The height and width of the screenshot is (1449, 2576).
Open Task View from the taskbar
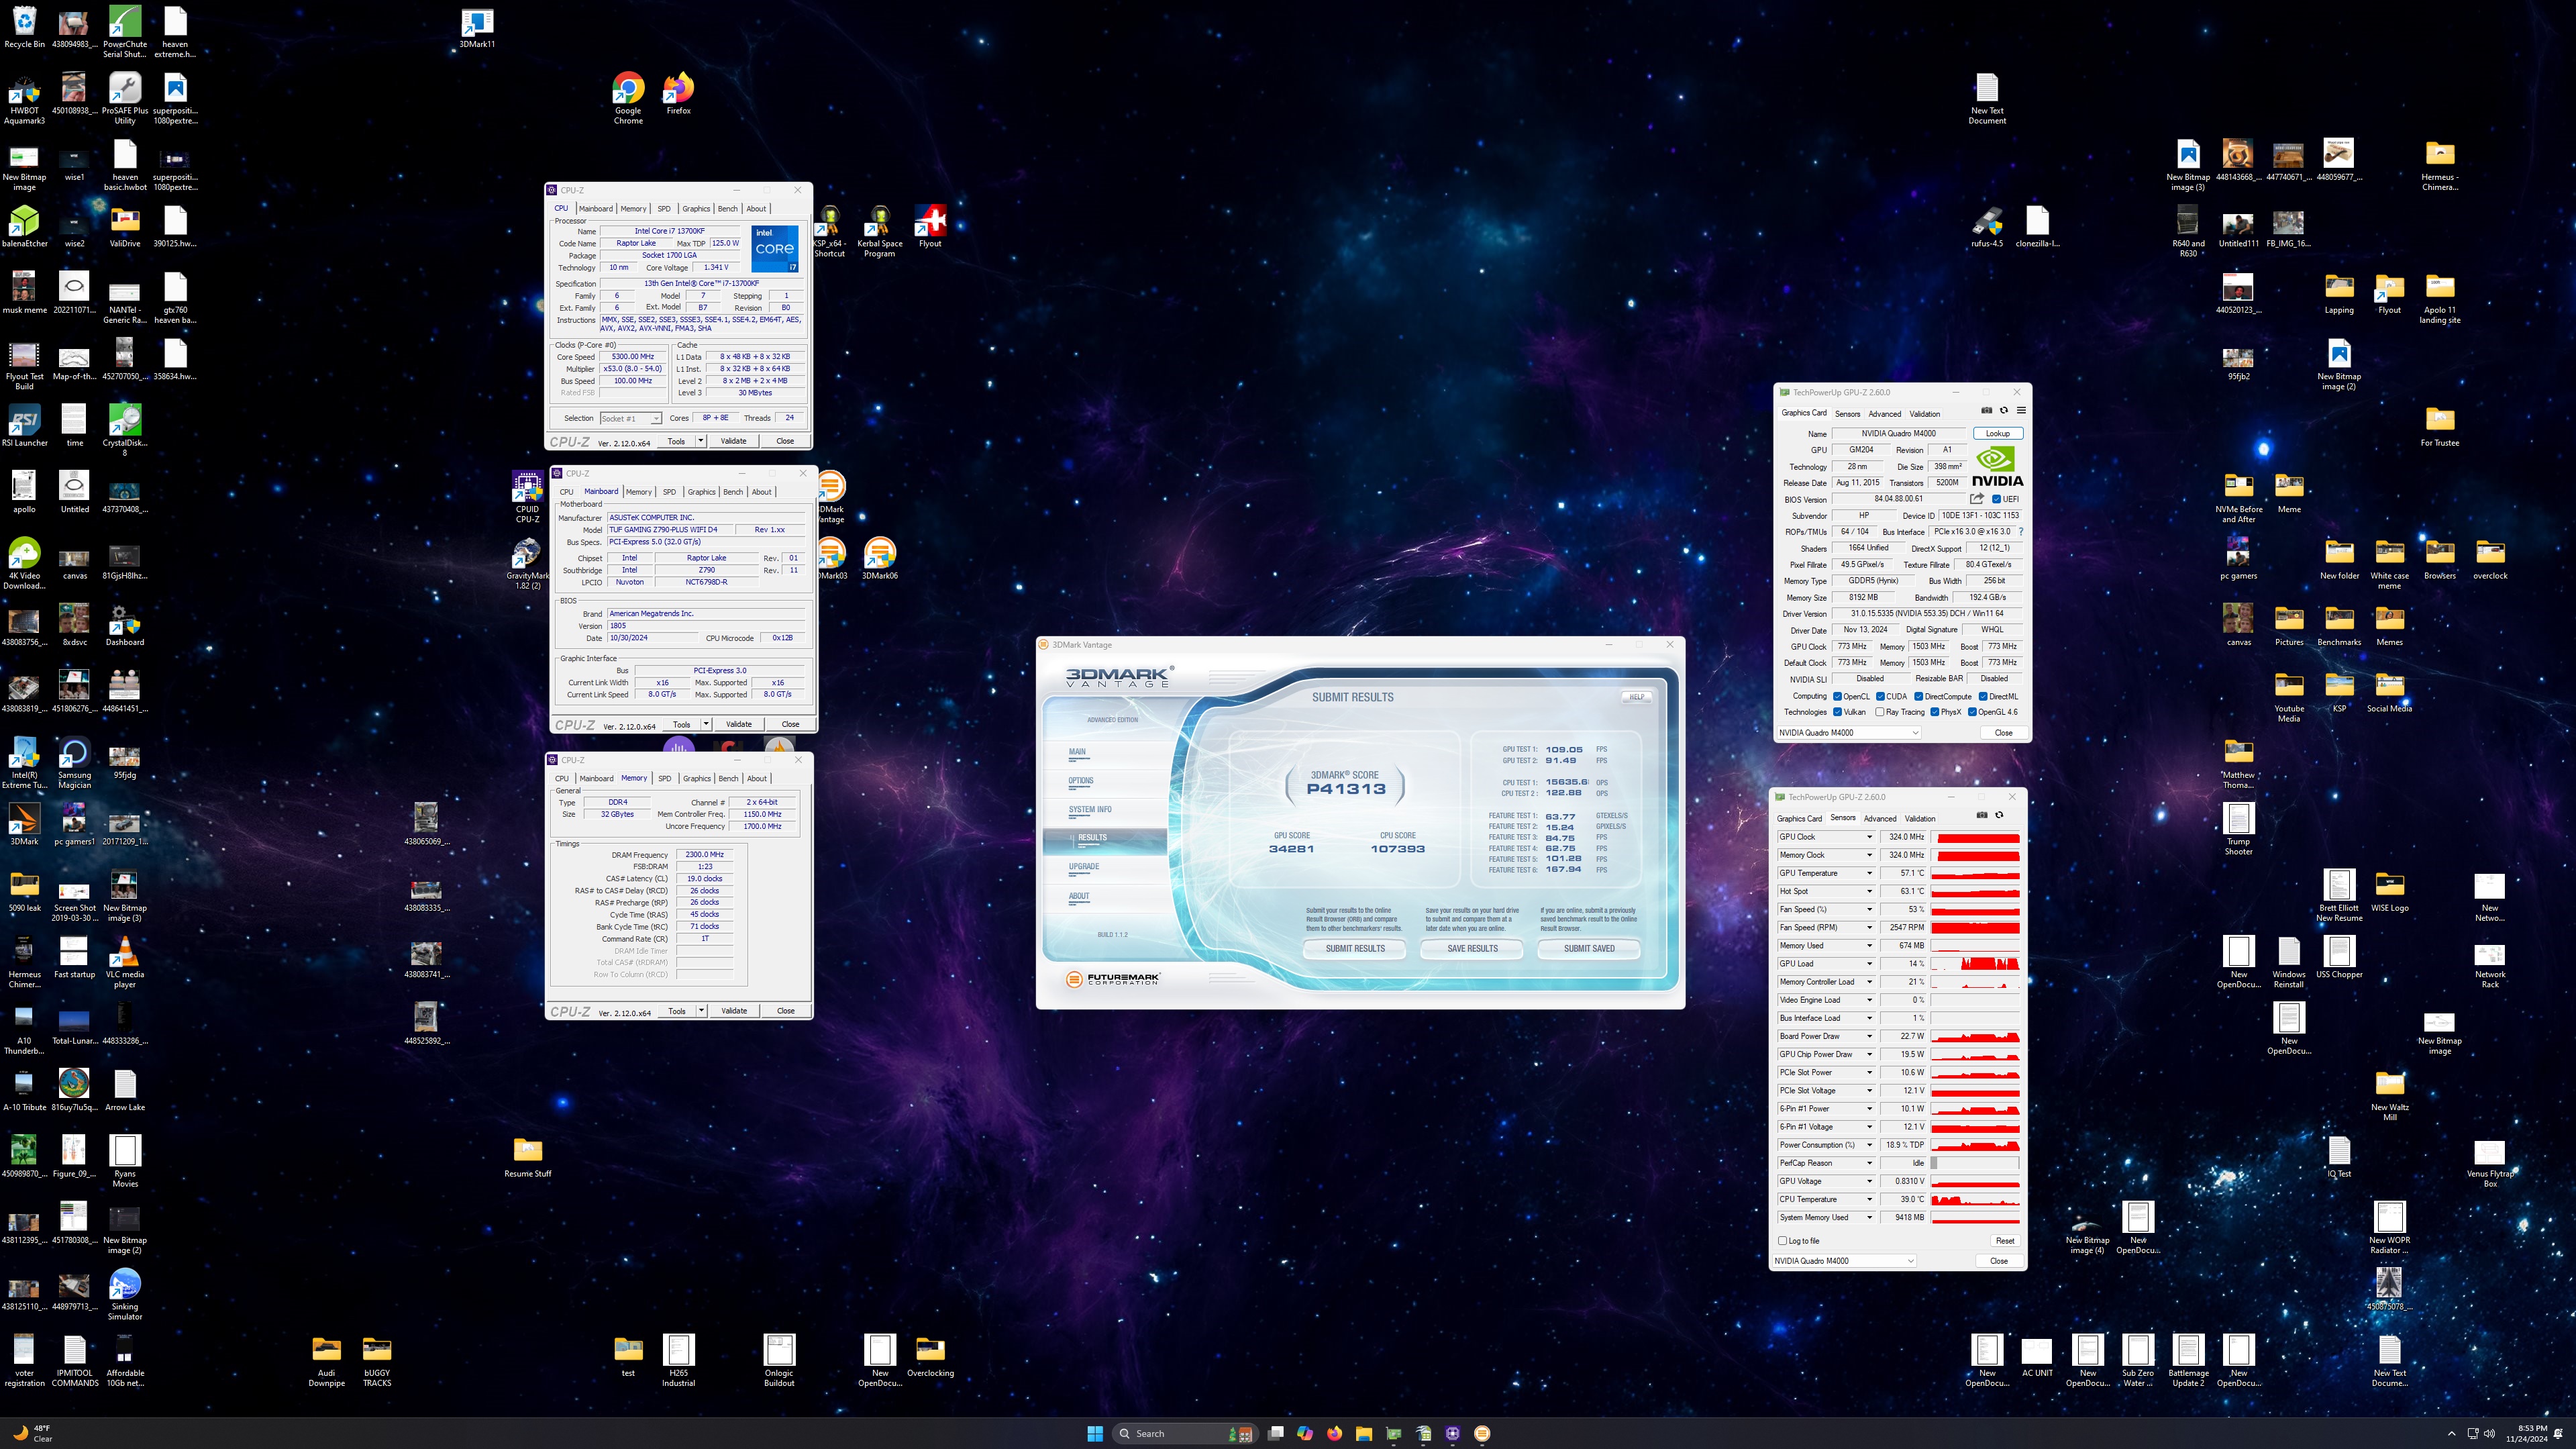(x=1275, y=1433)
